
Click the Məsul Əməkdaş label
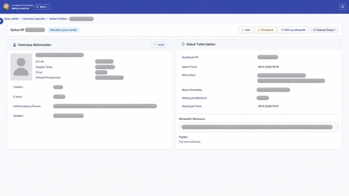click(x=192, y=90)
